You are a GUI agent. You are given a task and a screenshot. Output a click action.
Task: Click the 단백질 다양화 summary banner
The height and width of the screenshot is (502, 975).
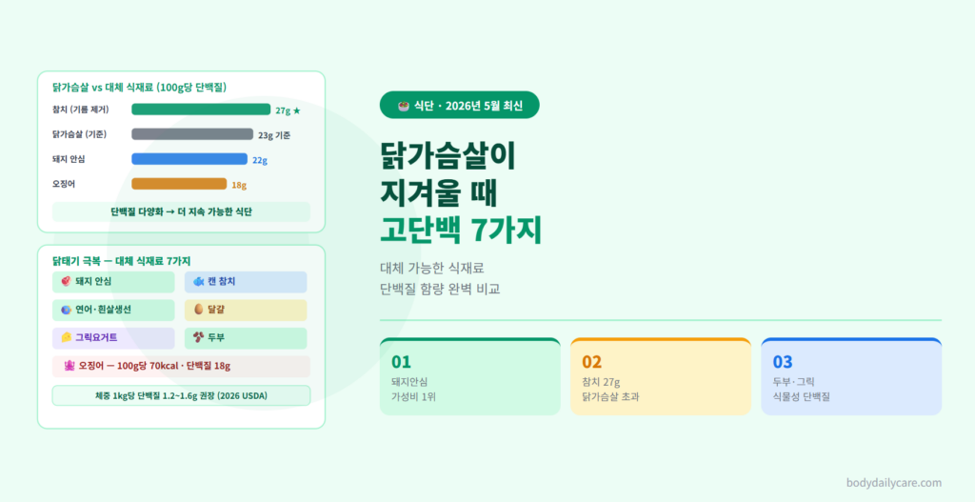pyautogui.click(x=181, y=211)
